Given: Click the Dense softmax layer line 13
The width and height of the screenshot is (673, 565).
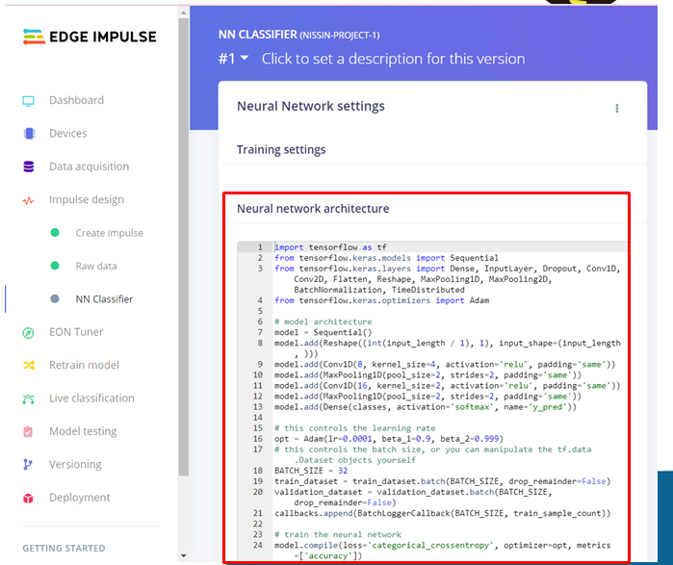Looking at the screenshot, I should pyautogui.click(x=426, y=407).
